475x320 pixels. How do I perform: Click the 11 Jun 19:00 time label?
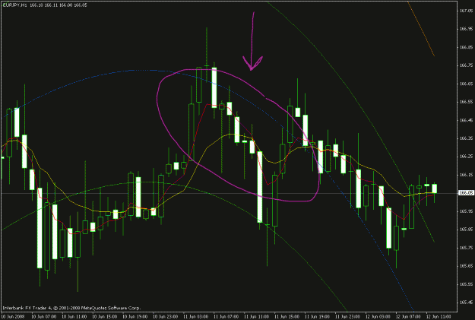tap(317, 317)
